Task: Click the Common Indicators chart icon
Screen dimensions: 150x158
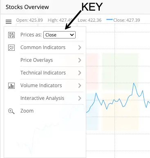Action: click(11, 47)
